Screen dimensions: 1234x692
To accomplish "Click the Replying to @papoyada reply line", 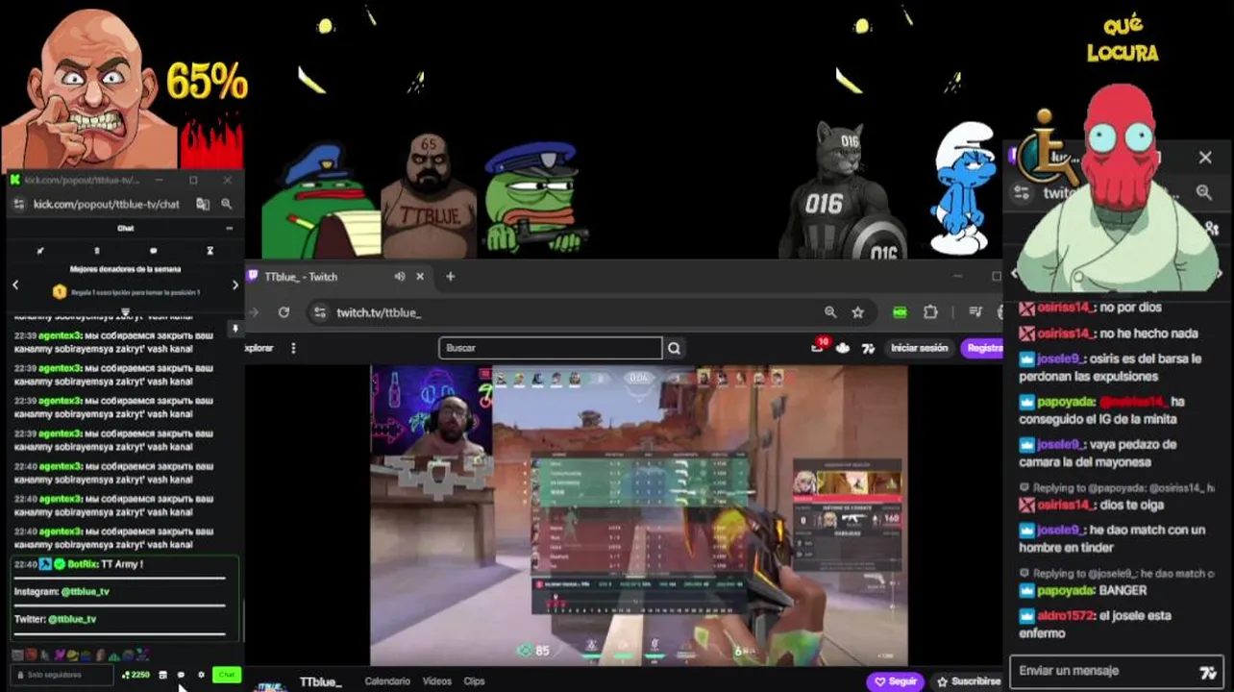I will click(1115, 488).
